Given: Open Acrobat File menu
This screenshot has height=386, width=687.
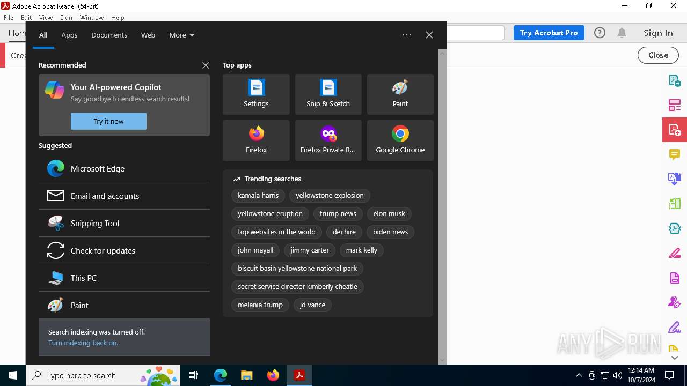Looking at the screenshot, I should point(9,18).
